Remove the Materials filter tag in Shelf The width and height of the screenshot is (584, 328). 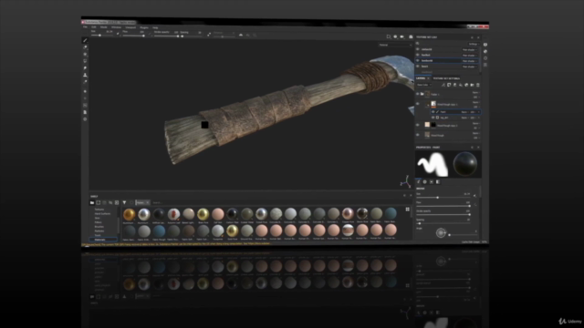(x=148, y=202)
